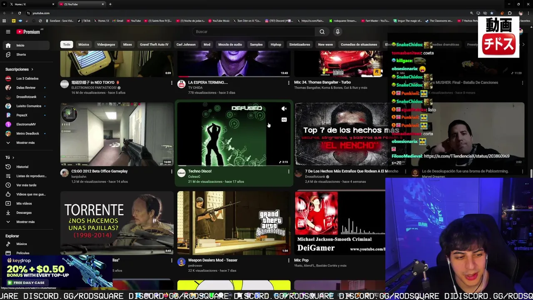Select the Grand Theft Auto IV chip

click(x=154, y=45)
